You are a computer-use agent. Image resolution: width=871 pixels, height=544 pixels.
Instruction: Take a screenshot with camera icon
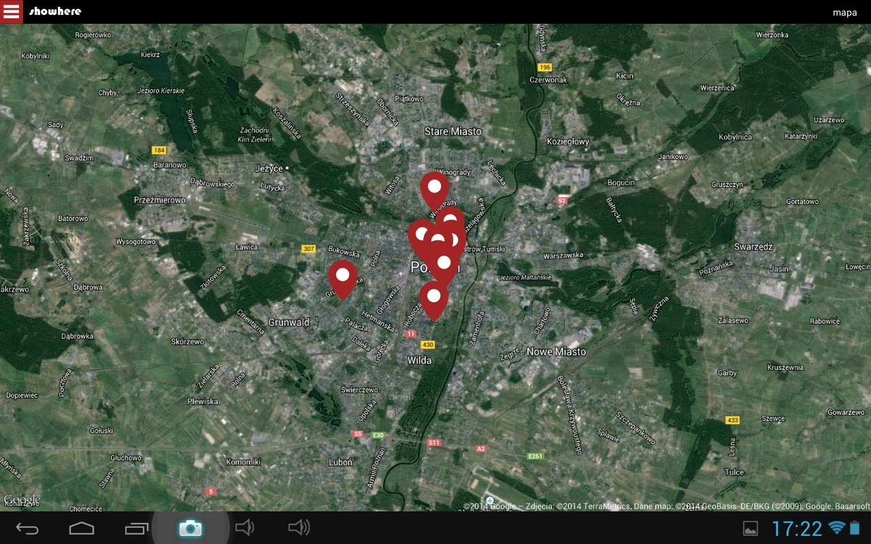[x=191, y=528]
